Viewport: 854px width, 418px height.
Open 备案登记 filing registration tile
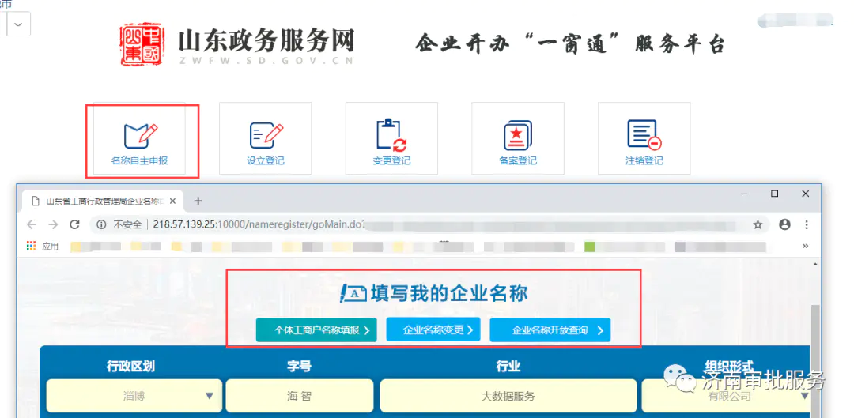click(518, 138)
